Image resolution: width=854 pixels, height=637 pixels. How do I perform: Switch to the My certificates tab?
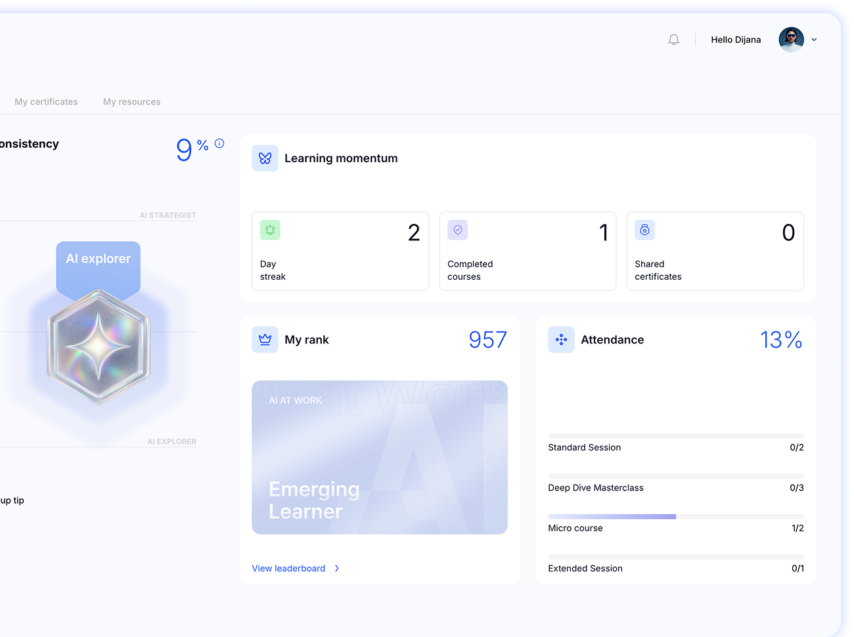coord(46,102)
